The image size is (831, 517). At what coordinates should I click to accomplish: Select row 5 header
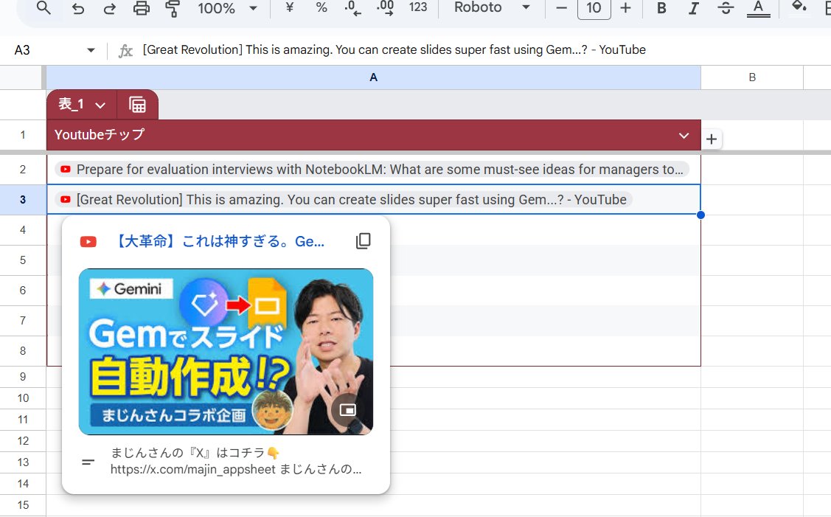(x=23, y=260)
